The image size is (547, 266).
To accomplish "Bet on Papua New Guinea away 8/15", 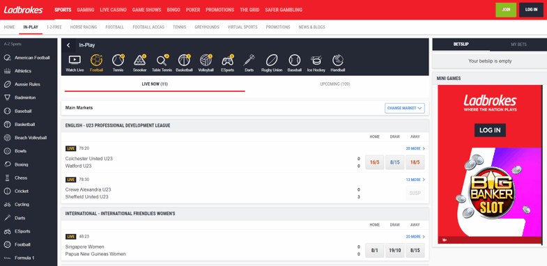I will pos(415,250).
